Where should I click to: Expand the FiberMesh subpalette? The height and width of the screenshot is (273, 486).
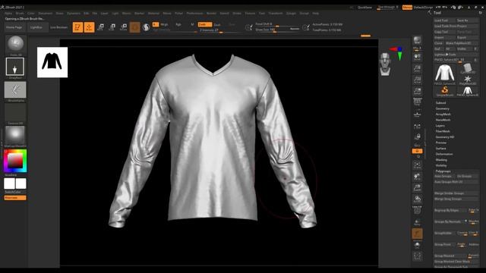(x=443, y=131)
